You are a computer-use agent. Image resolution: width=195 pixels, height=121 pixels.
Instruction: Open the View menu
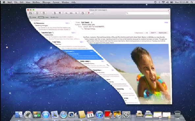[x=28, y=2]
